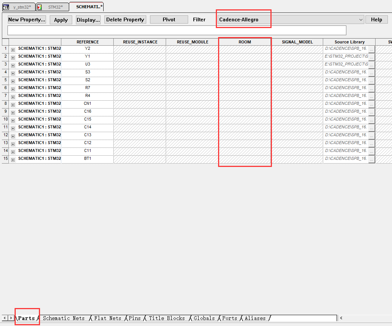Click browse button for BT1 Source Library
This screenshot has height=326, width=392.
point(371,159)
